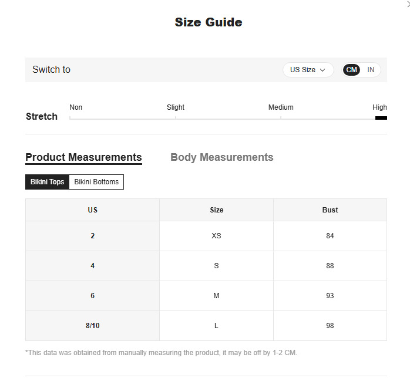Select the XS size cell
The image size is (410, 378).
coord(216,236)
